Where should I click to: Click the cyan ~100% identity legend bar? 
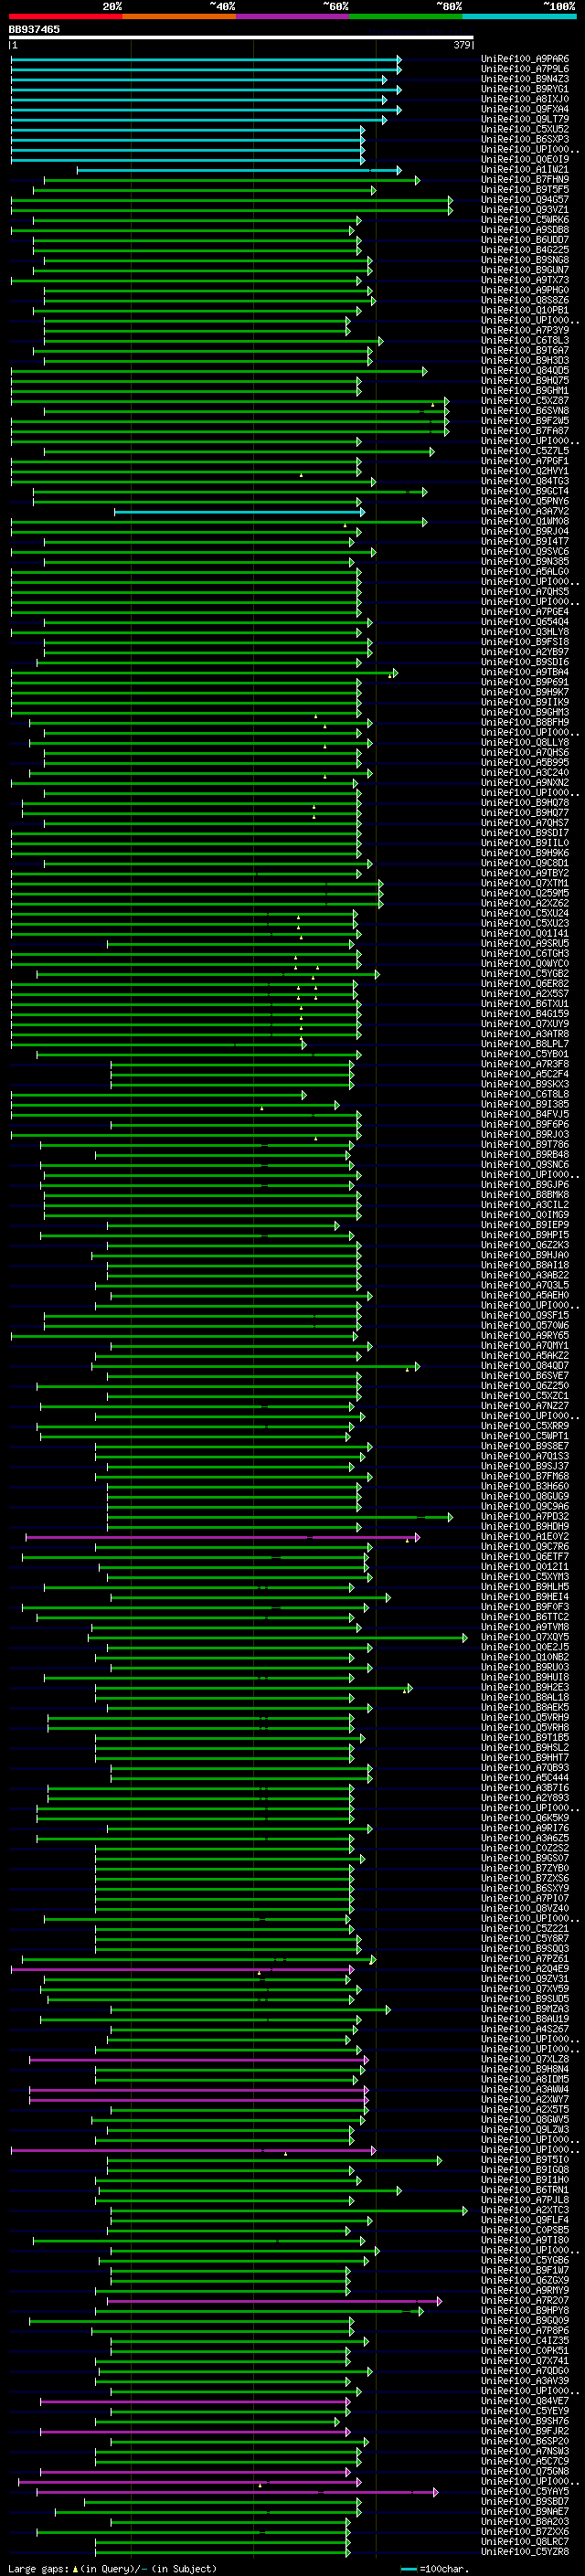point(520,16)
